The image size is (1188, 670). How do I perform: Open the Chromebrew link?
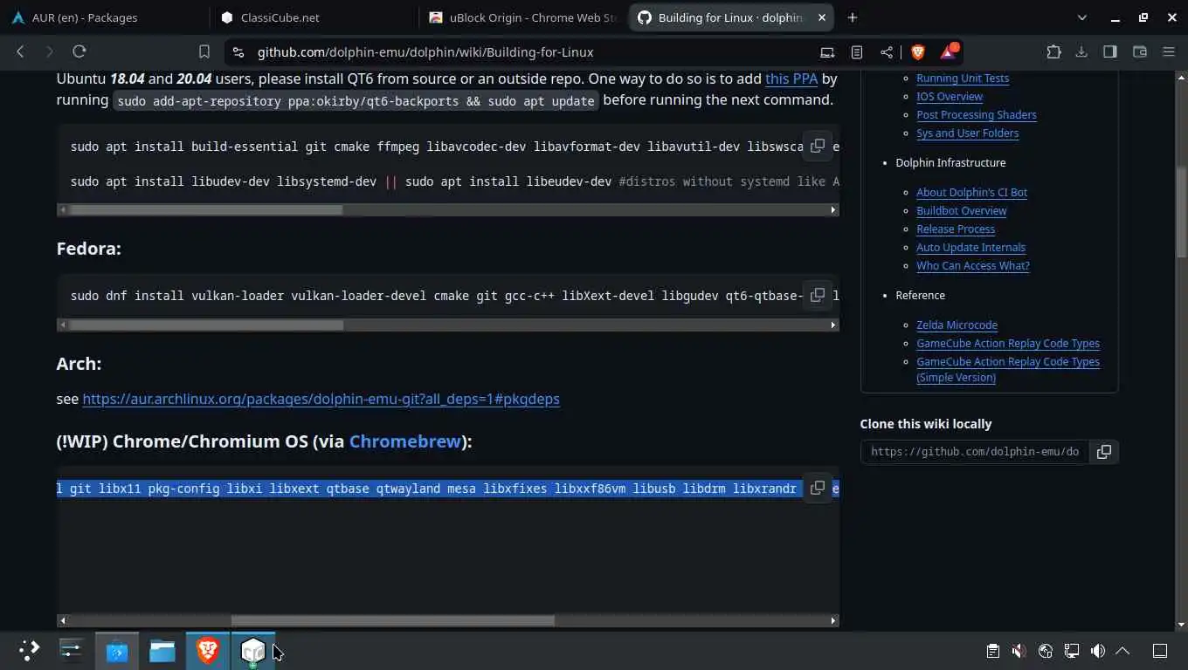click(404, 441)
